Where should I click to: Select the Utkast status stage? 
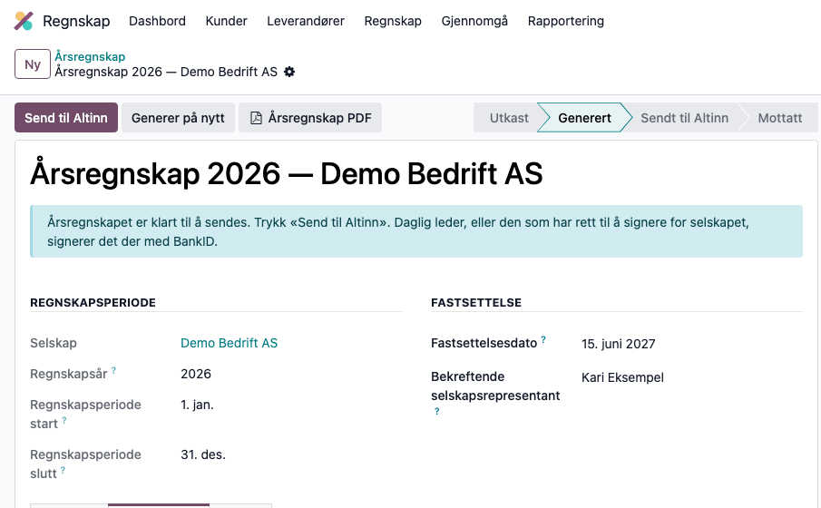(509, 118)
